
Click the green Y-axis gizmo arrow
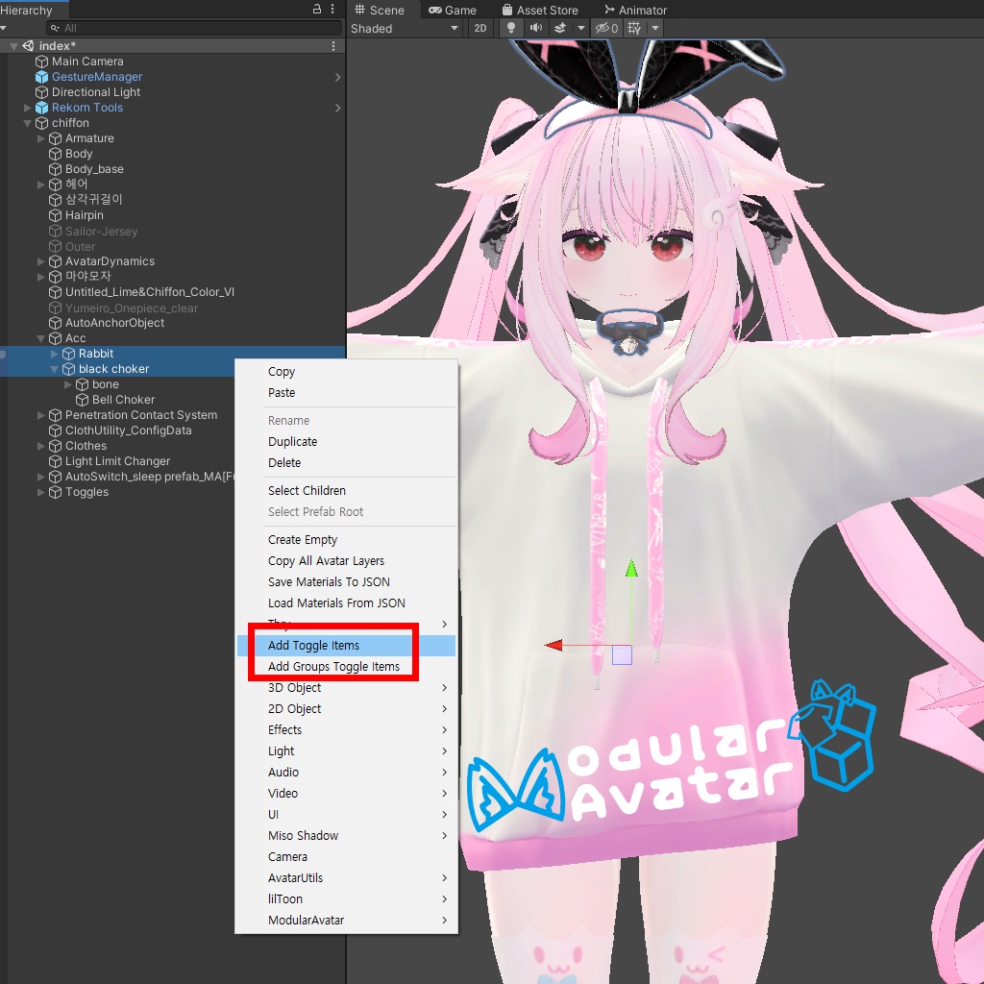click(632, 569)
